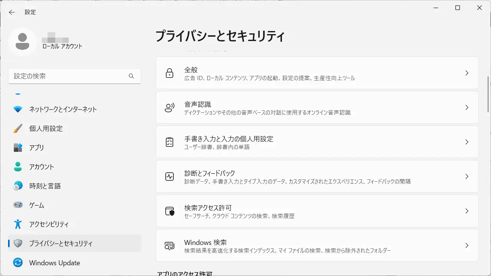
Task: Click the アクセシビリティ figure icon
Action: [18, 224]
